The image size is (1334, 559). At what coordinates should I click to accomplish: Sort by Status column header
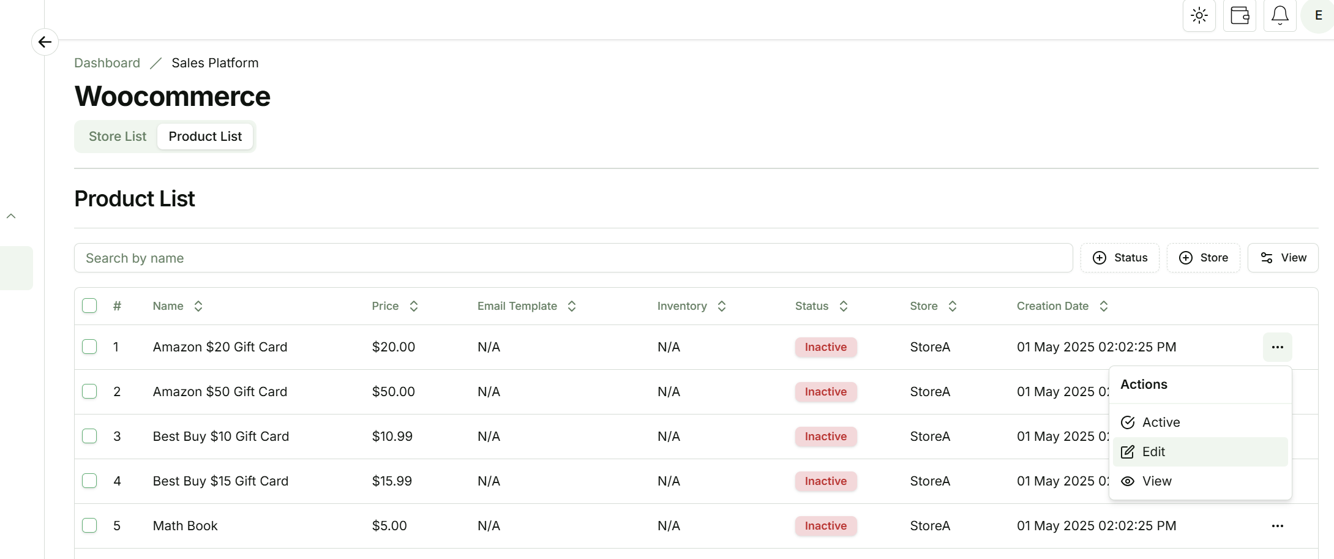[822, 306]
